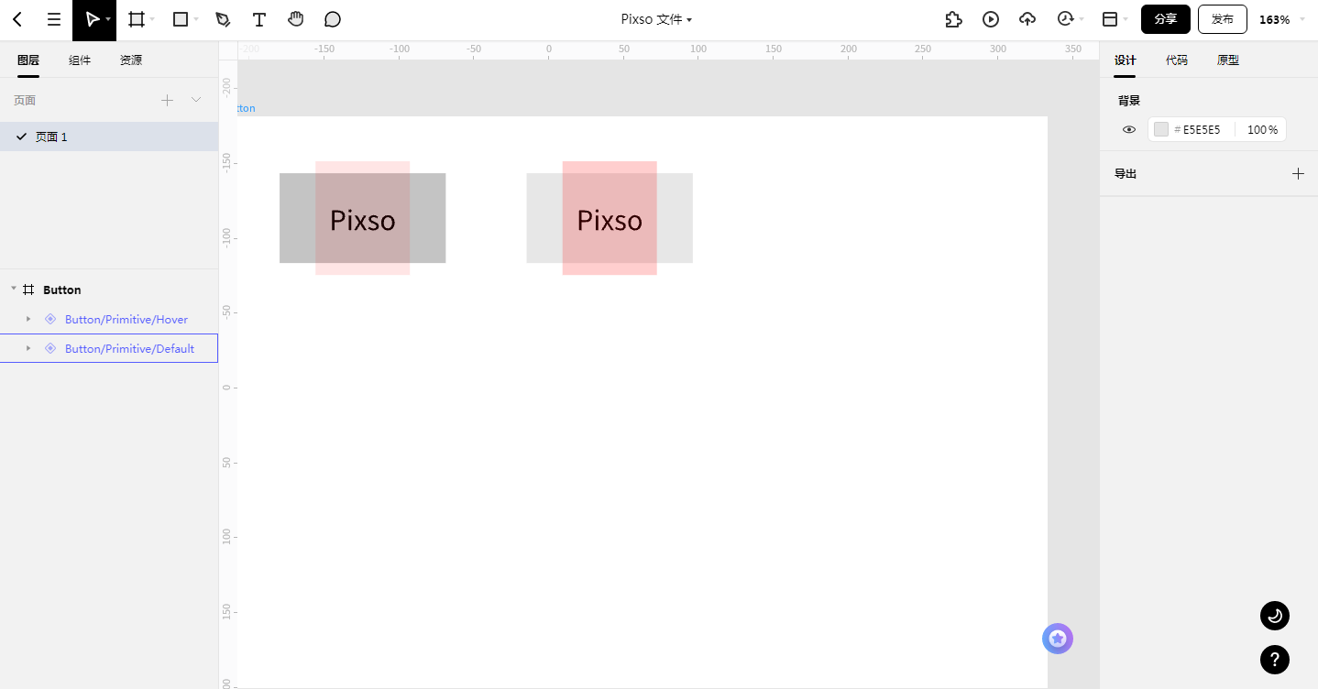Viewport: 1318px width, 689px height.
Task: Switch to the 原型 tab
Action: point(1228,60)
